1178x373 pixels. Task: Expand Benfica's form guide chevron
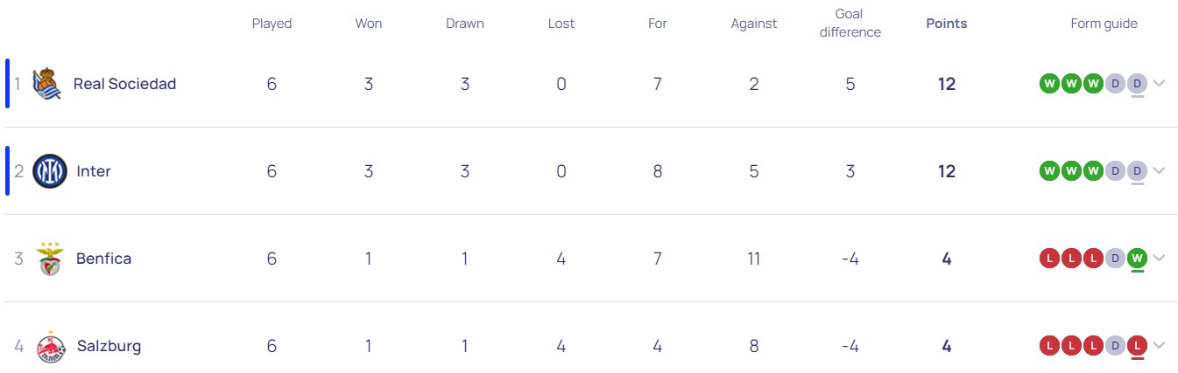1160,259
